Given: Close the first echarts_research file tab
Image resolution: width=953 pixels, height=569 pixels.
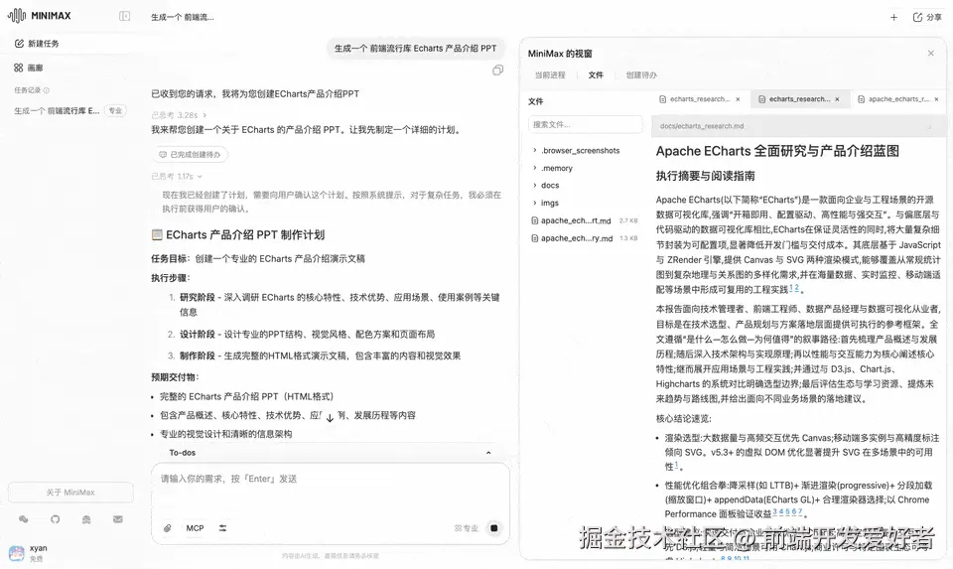Looking at the screenshot, I should [x=738, y=99].
